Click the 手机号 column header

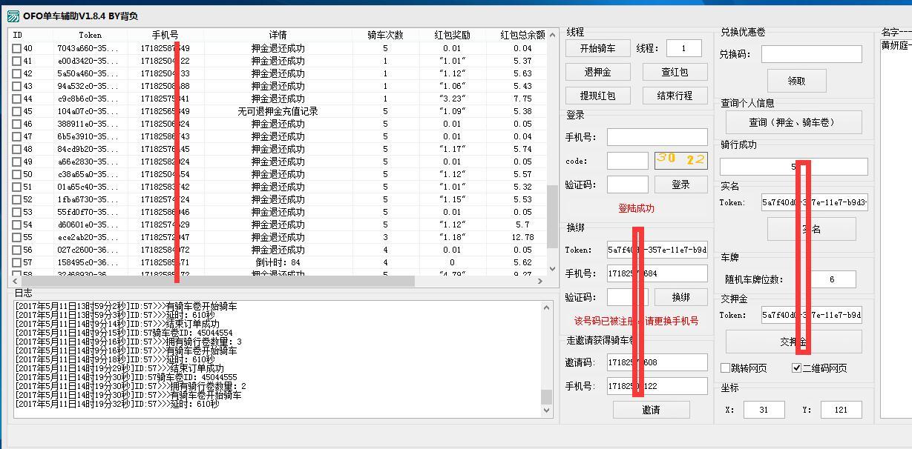[x=165, y=35]
